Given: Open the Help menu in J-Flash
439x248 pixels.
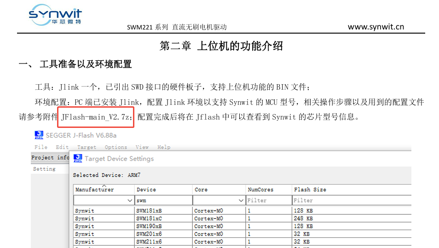Looking at the screenshot, I should [x=163, y=147].
